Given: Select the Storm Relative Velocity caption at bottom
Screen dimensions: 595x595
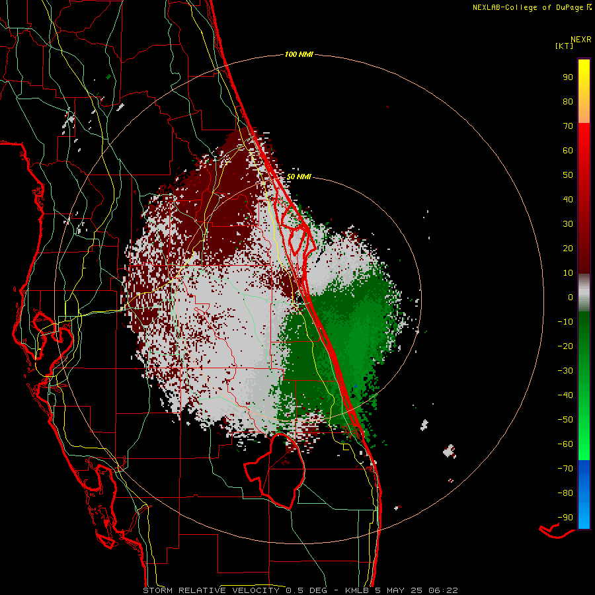Looking at the screenshot, I should pos(300,590).
